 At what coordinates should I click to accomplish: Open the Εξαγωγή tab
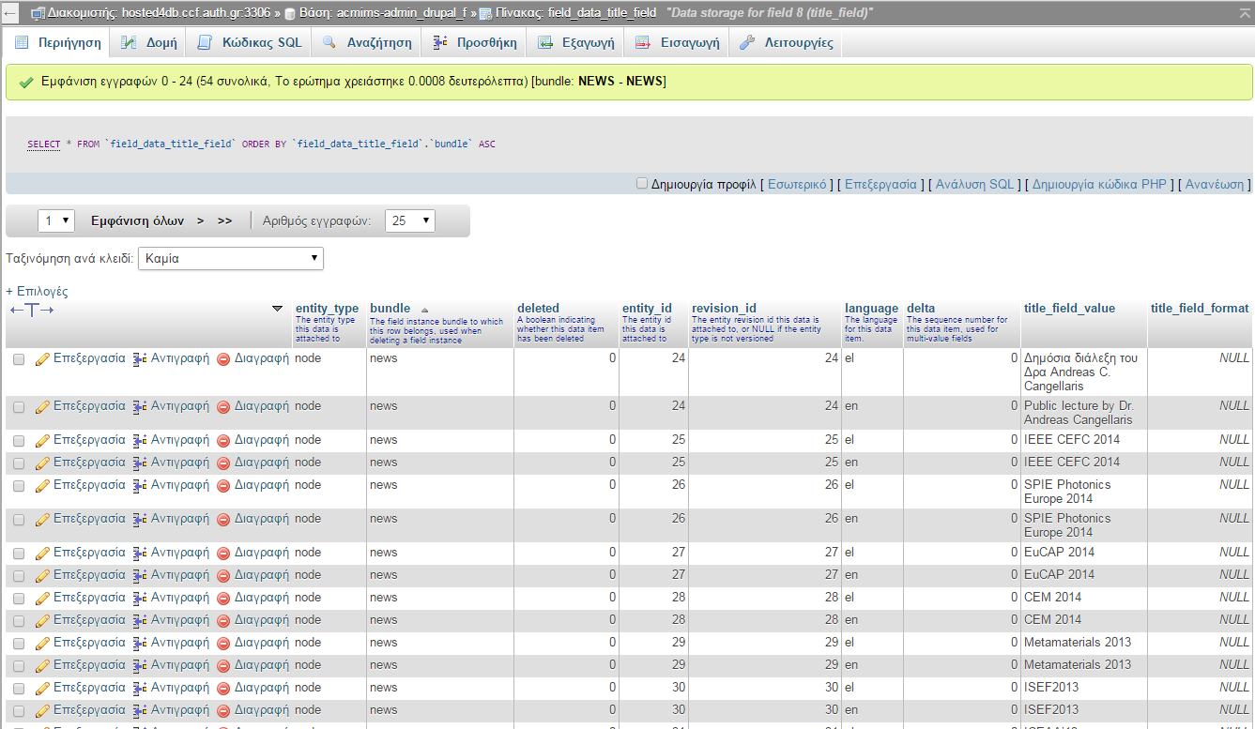576,43
